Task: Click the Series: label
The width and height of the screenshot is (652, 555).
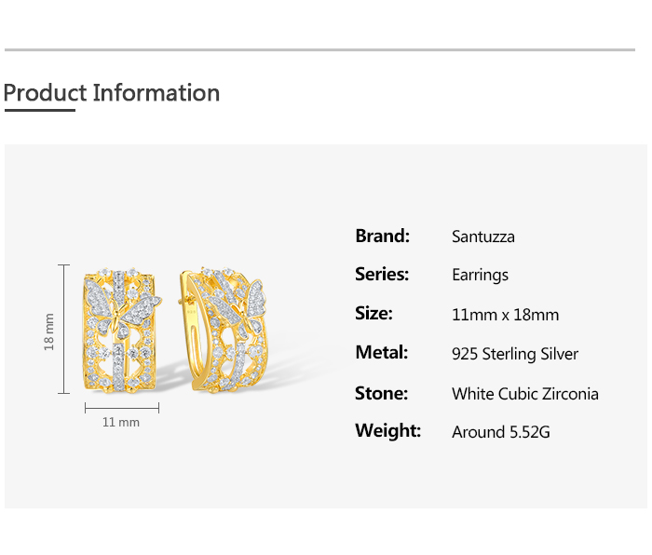Action: pyautogui.click(x=382, y=274)
